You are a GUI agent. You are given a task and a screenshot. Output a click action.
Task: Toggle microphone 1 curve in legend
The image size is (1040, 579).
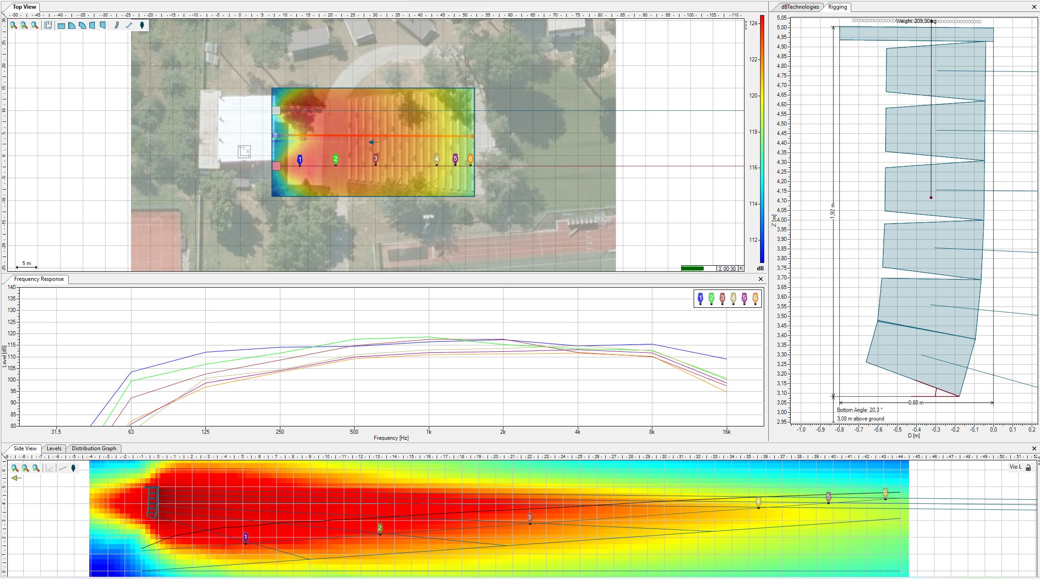(700, 299)
